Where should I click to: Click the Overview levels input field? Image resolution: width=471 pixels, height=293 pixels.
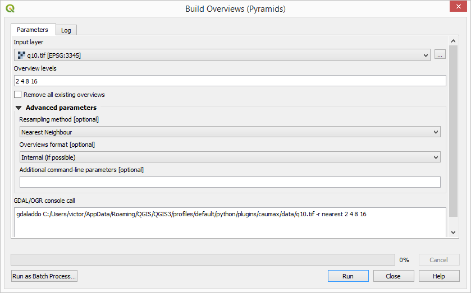tap(230, 81)
